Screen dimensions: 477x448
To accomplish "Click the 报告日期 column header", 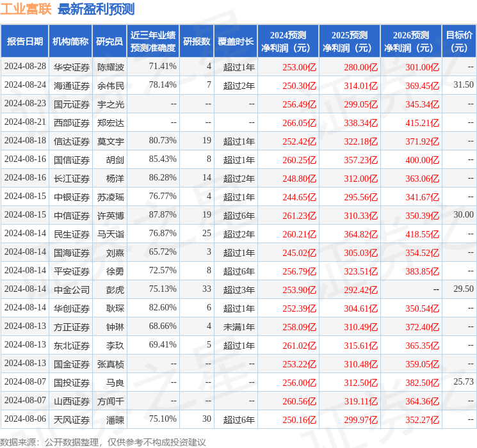I will click(x=24, y=42).
